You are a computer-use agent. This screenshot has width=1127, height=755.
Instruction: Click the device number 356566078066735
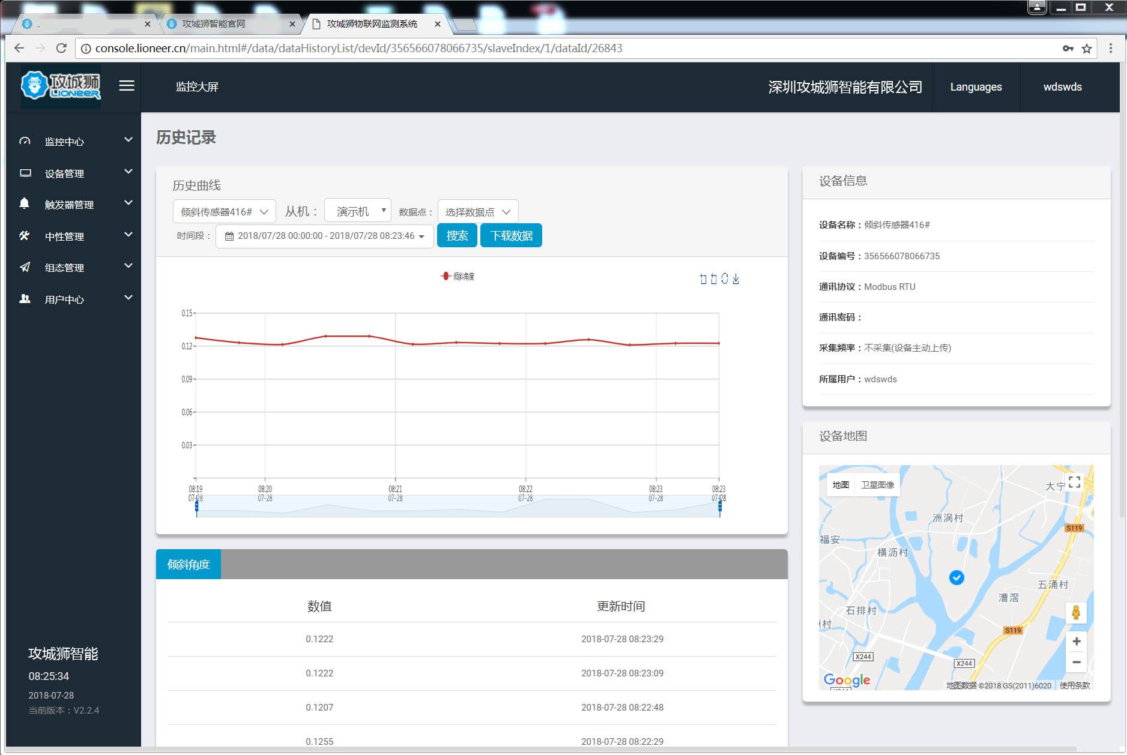tap(902, 256)
